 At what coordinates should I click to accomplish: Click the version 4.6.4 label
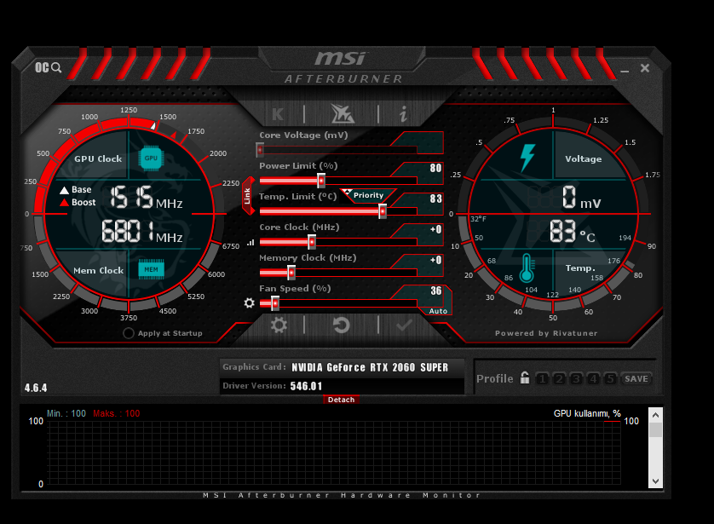[36, 388]
